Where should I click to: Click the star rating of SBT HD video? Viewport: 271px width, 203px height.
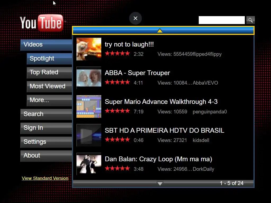click(x=117, y=140)
